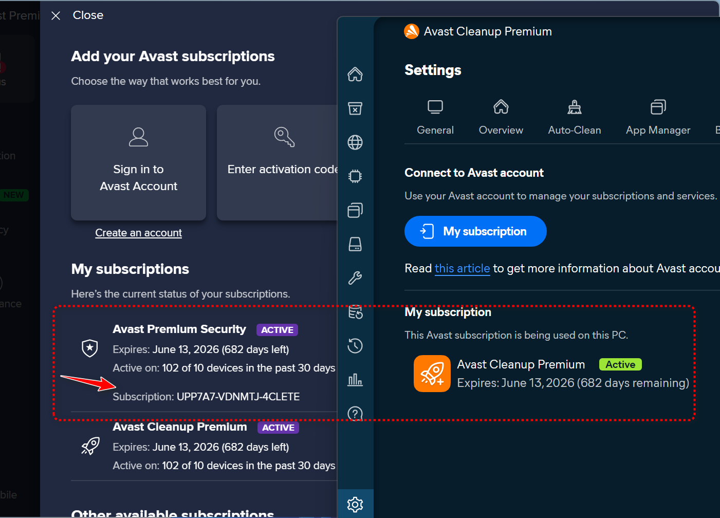Image resolution: width=720 pixels, height=518 pixels.
Task: Click the 'Add your Avast subscriptions' heading
Action: pyautogui.click(x=173, y=56)
